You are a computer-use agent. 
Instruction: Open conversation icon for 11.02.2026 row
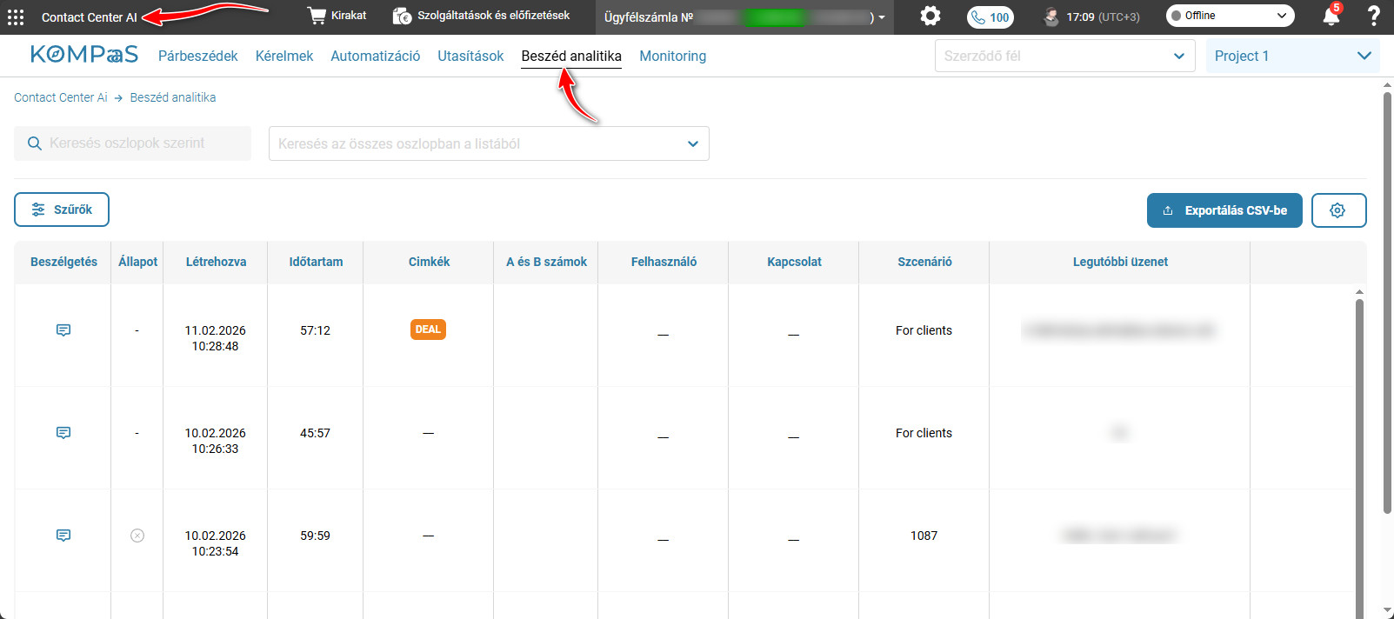[63, 330]
